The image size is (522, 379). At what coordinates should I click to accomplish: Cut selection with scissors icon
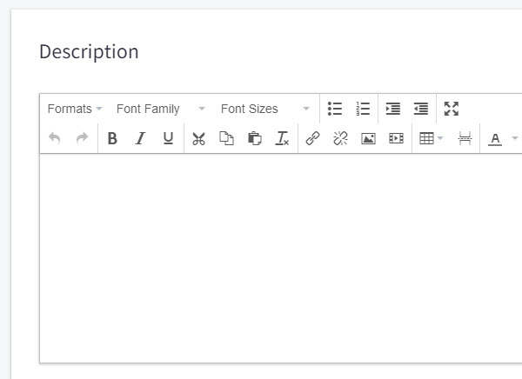[x=198, y=138]
